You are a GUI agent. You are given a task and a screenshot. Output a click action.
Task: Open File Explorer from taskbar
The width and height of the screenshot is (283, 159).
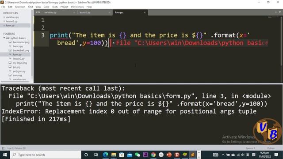pos(114,155)
